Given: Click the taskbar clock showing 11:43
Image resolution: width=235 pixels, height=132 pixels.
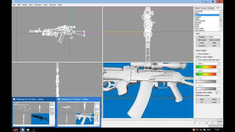Looking at the screenshot, I should (x=217, y=129).
